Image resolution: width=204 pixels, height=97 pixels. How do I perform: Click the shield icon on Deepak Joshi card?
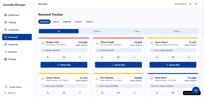point(43,43)
